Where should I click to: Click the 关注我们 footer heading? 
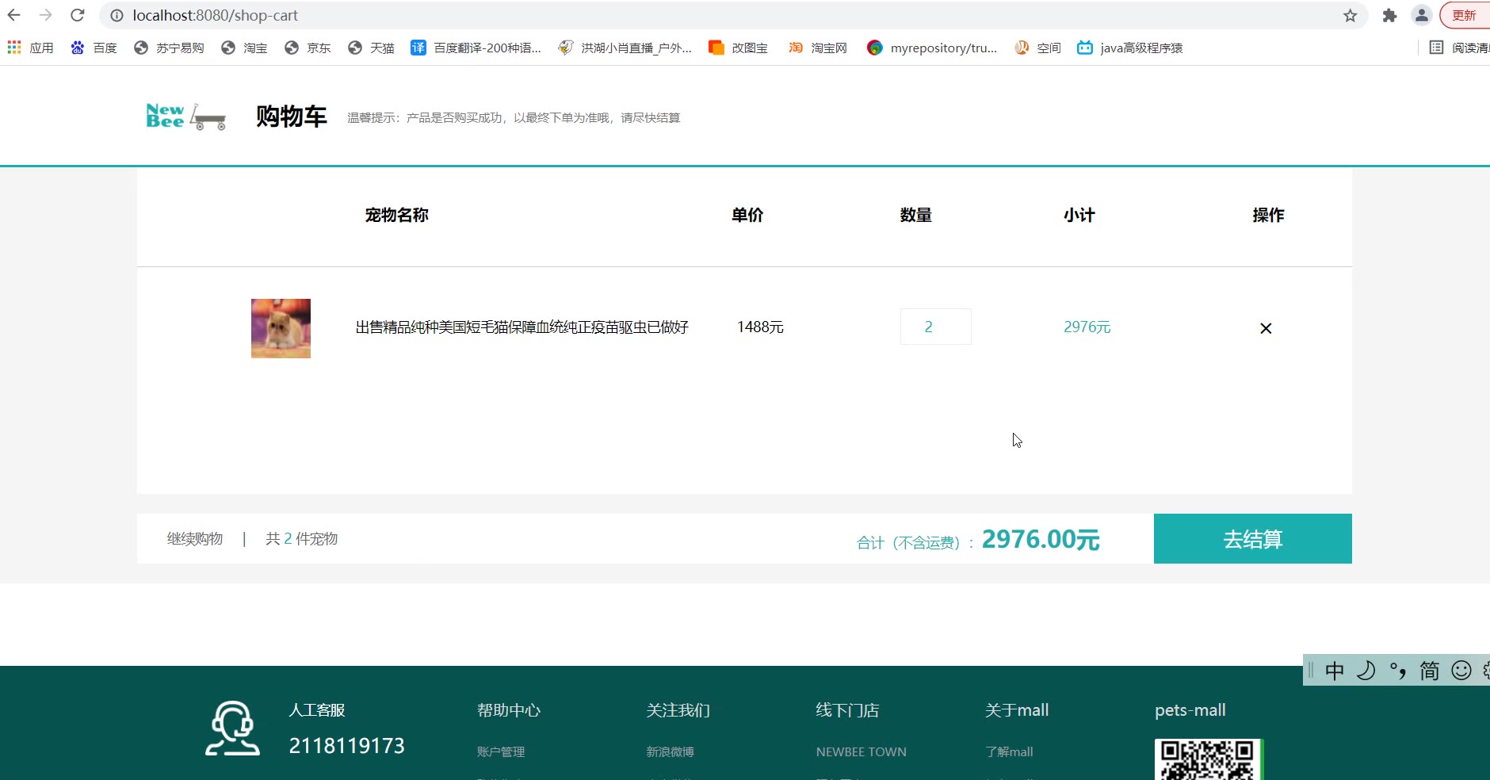coord(678,710)
